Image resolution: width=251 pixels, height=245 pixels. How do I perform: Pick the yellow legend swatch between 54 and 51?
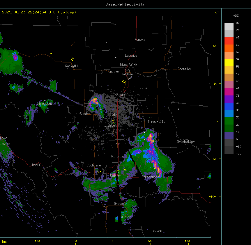229,63
